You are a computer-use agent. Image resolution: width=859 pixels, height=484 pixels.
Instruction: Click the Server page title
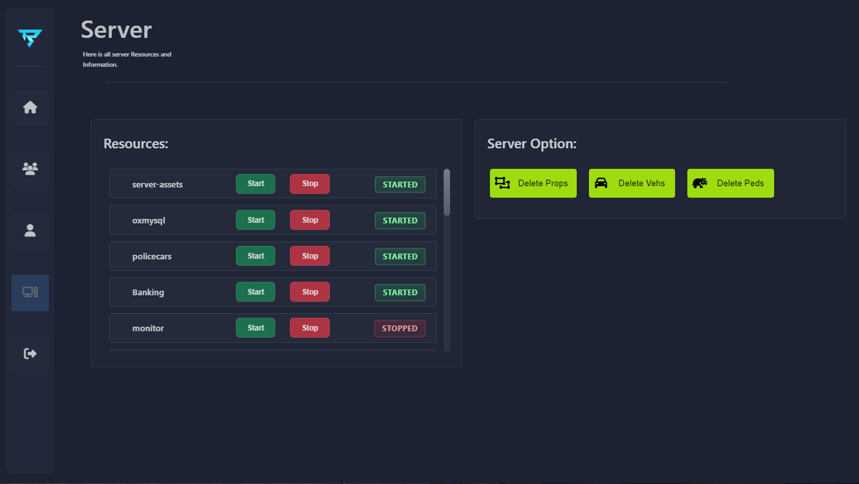coord(116,30)
